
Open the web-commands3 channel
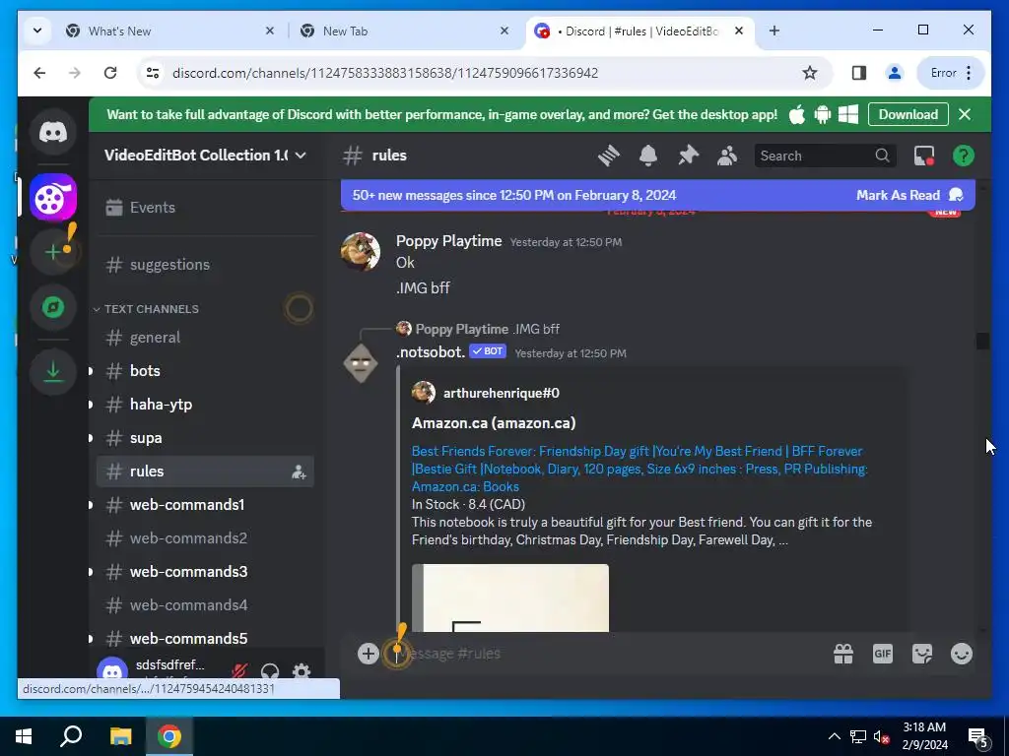point(205,572)
